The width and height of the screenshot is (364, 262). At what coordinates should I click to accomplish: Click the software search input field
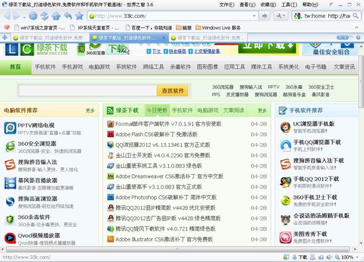click(x=87, y=91)
